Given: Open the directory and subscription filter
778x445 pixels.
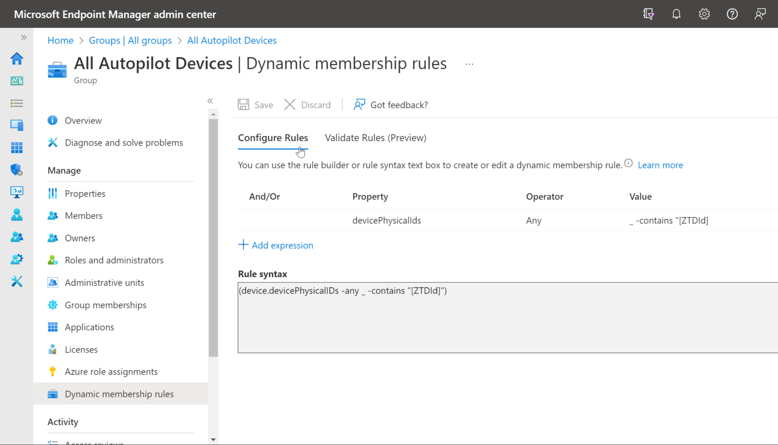Looking at the screenshot, I should coord(648,14).
